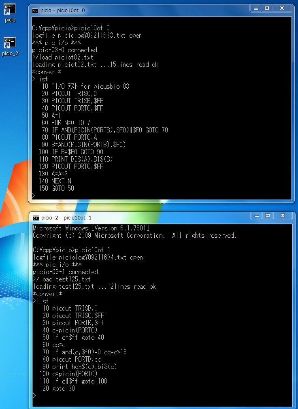Click the text 'picio-03-0 connected'
Viewport: 298px width, 409px height.
(65, 50)
